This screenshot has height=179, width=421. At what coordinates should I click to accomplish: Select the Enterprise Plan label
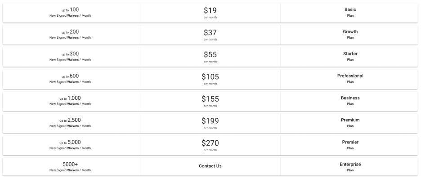(350, 167)
